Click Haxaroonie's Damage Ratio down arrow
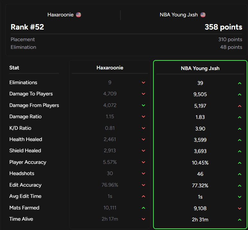Image resolution: width=248 pixels, height=230 pixels. pyautogui.click(x=143, y=117)
